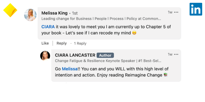Open more options on Melissa King's comment
The image size is (205, 102).
pos(176,12)
